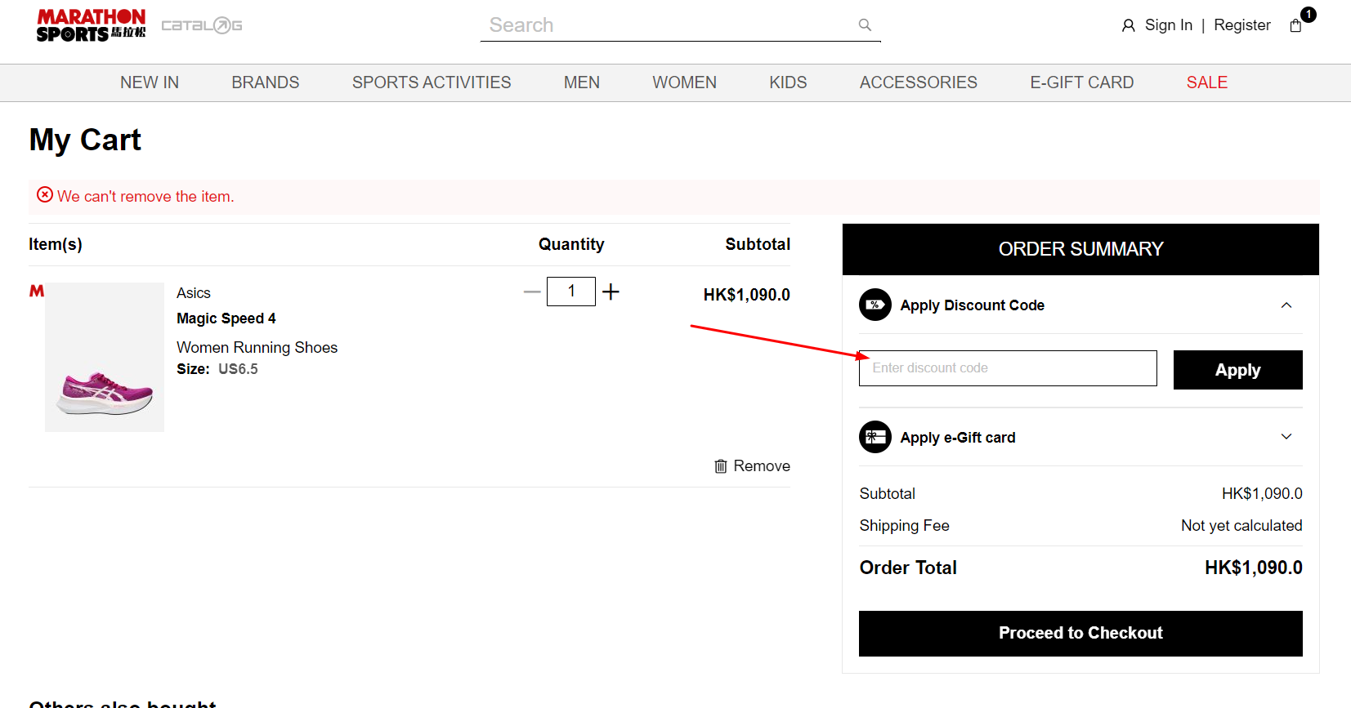Click the My Cart heading
The image size is (1351, 708).
85,140
